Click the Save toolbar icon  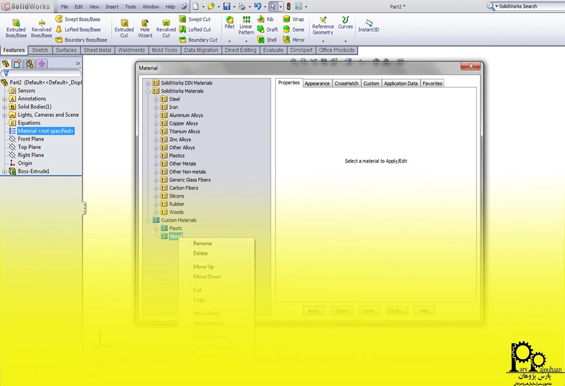click(x=227, y=7)
